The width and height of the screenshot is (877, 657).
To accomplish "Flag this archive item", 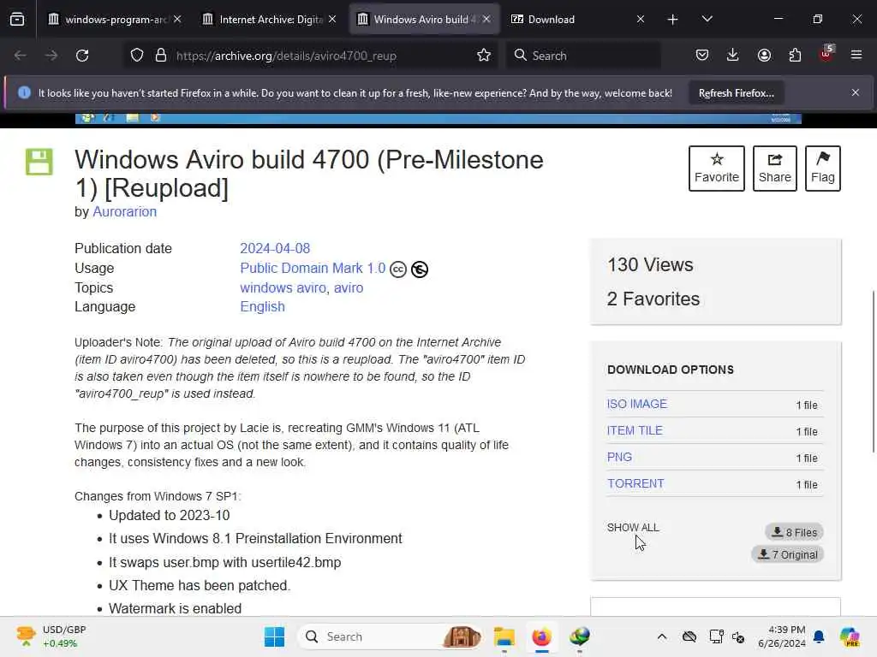I will point(823,169).
